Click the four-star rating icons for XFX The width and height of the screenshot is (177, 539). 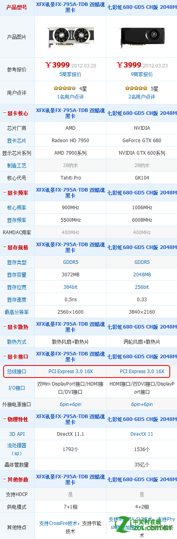pyautogui.click(x=65, y=88)
